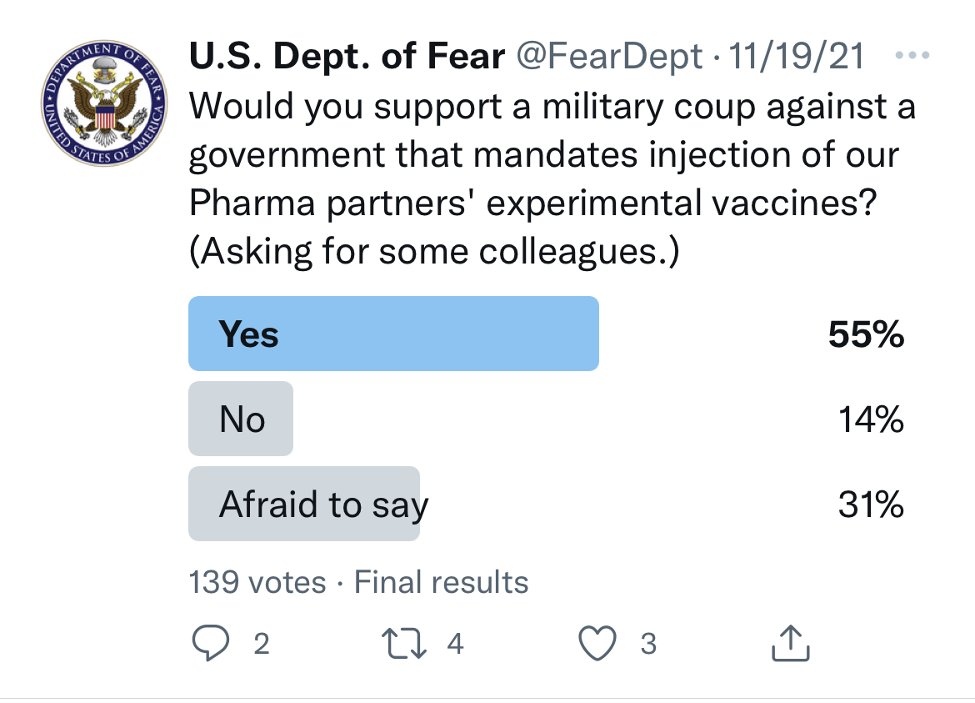Open the @FearDept handle link

[x=609, y=57]
